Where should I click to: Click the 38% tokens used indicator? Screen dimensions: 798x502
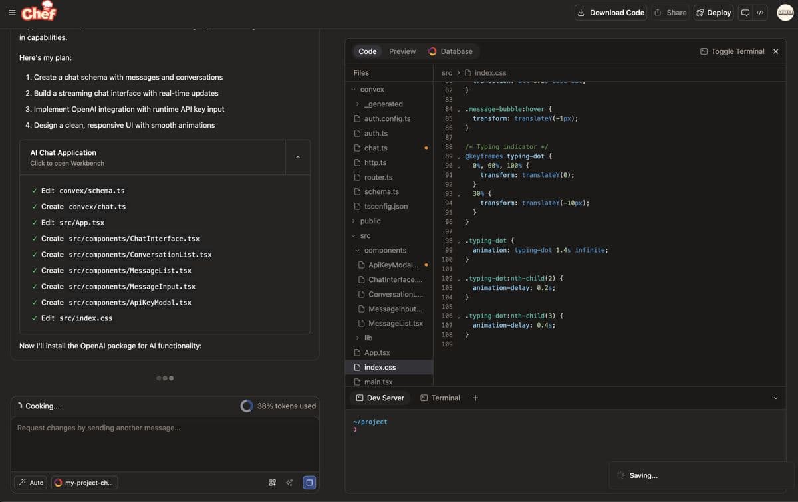point(278,406)
